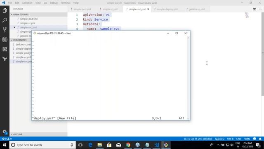Open the Edit menu

point(17,3)
